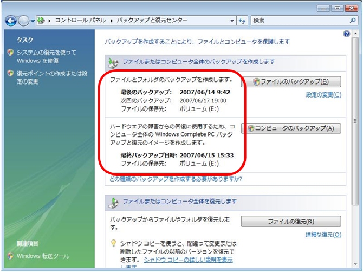Expand the address bar history dropdown
Screen dimensions: 363x272
click(x=232, y=21)
